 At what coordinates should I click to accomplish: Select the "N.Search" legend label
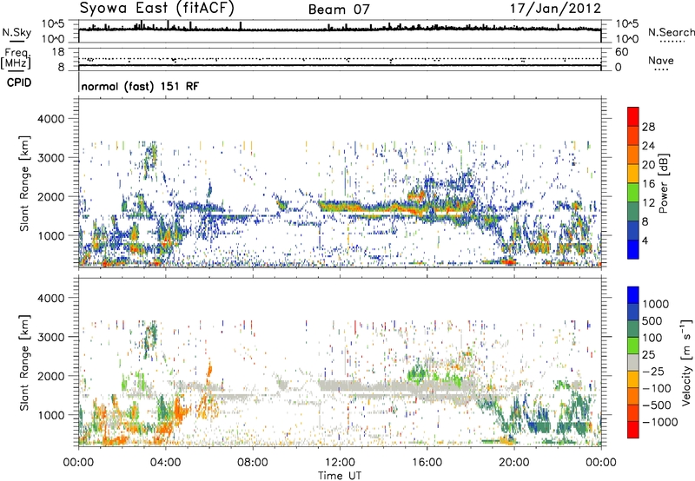tap(671, 32)
